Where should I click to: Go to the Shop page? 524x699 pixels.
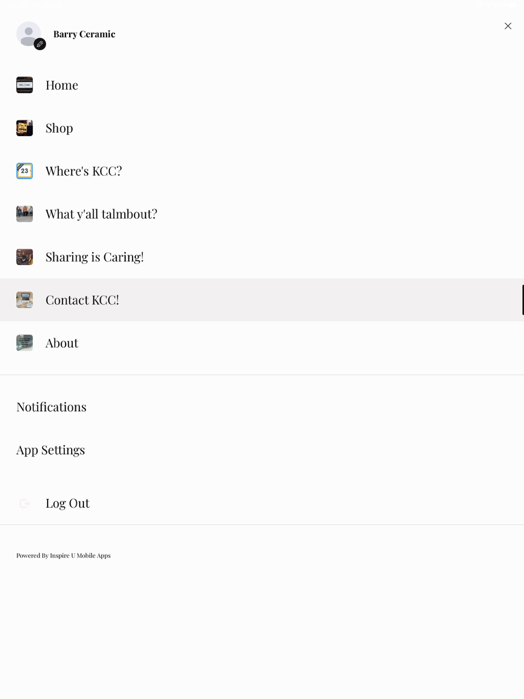click(x=59, y=128)
